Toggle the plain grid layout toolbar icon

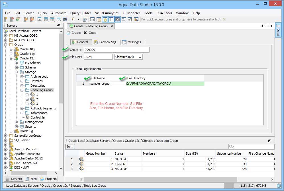pyautogui.click(x=111, y=19)
